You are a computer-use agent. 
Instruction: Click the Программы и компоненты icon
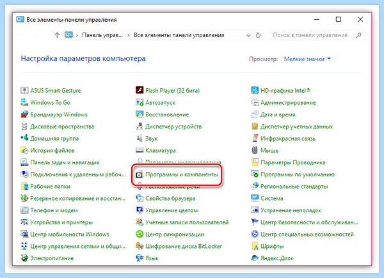tap(140, 174)
